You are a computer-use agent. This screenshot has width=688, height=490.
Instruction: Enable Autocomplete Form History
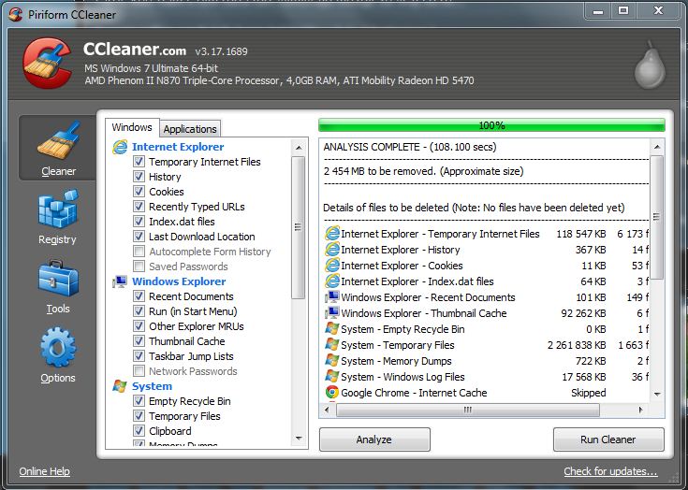[139, 252]
